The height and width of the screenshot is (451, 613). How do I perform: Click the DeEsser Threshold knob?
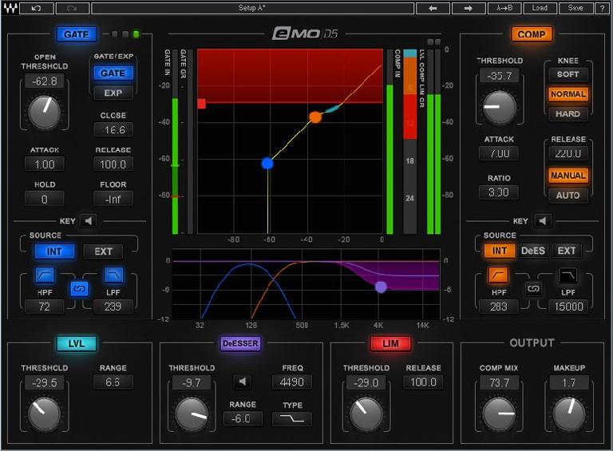click(192, 413)
